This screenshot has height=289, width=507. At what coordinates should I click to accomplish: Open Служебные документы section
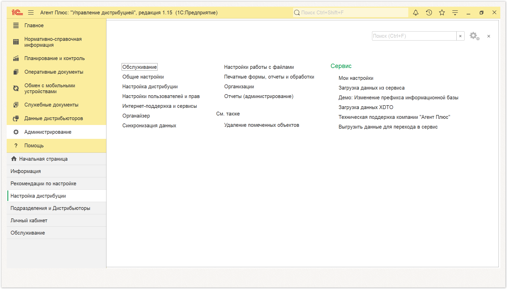(x=57, y=105)
